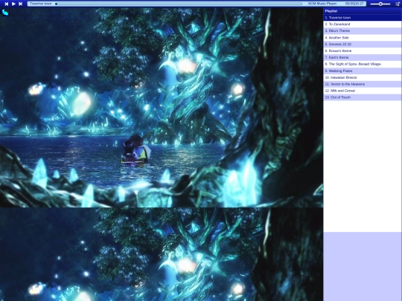This screenshot has width=402, height=301.
Task: Click the song progress seek bar
Action: click(x=179, y=4)
